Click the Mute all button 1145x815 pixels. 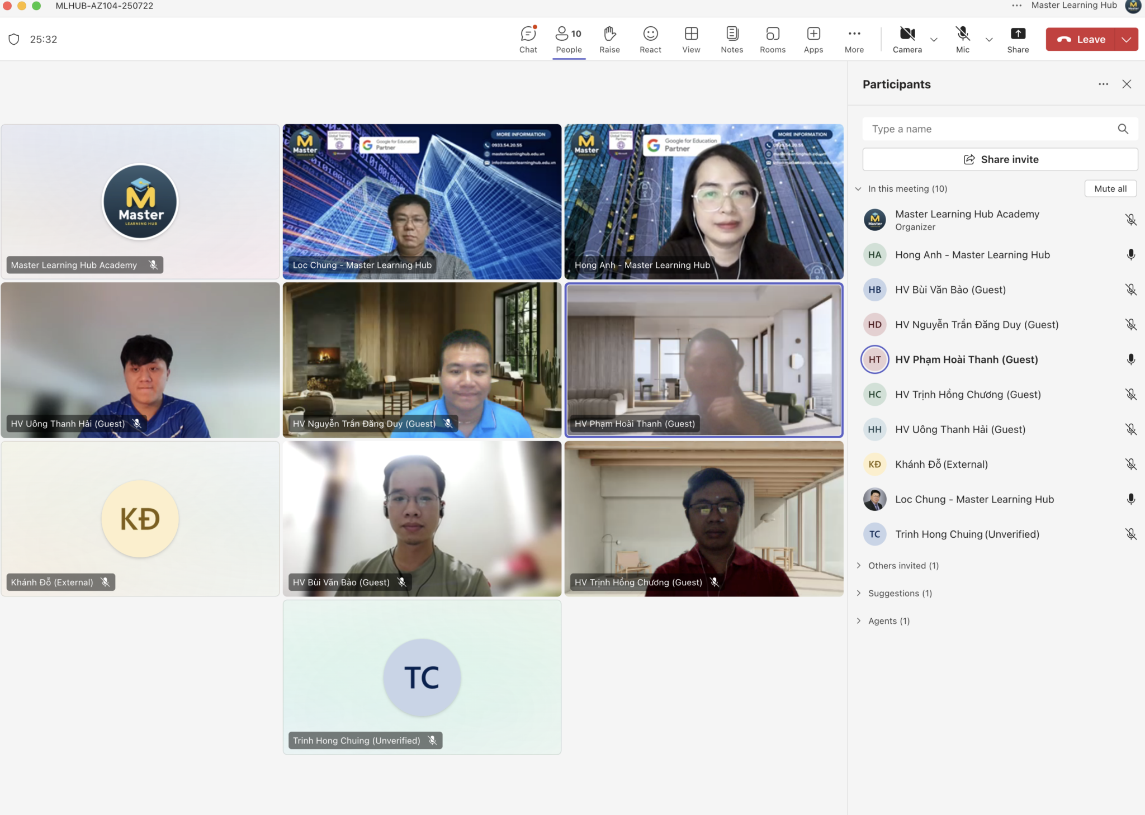click(1110, 188)
